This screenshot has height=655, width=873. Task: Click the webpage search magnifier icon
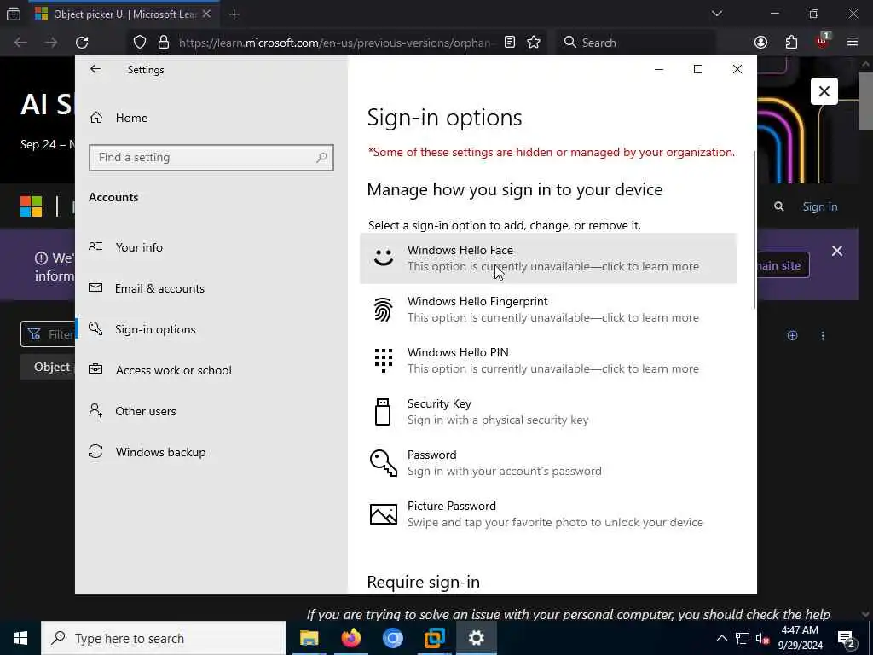(779, 206)
